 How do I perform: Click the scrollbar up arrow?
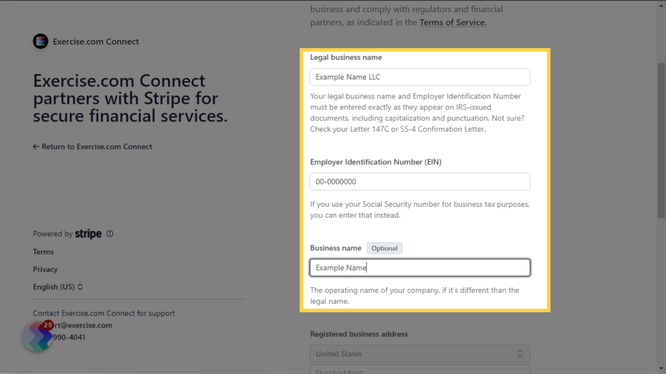point(662,5)
